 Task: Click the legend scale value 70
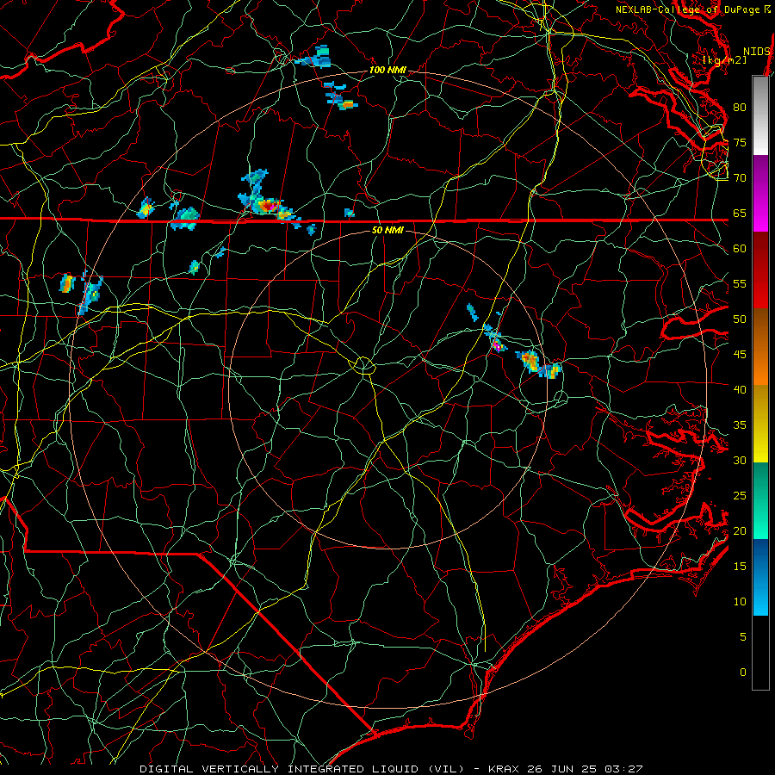coord(740,178)
